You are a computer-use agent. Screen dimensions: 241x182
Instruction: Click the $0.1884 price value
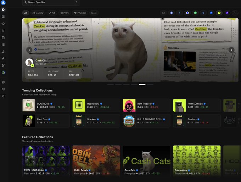(x=33, y=75)
